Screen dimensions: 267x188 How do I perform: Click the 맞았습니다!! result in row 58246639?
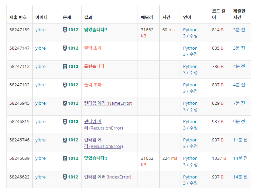(95, 158)
